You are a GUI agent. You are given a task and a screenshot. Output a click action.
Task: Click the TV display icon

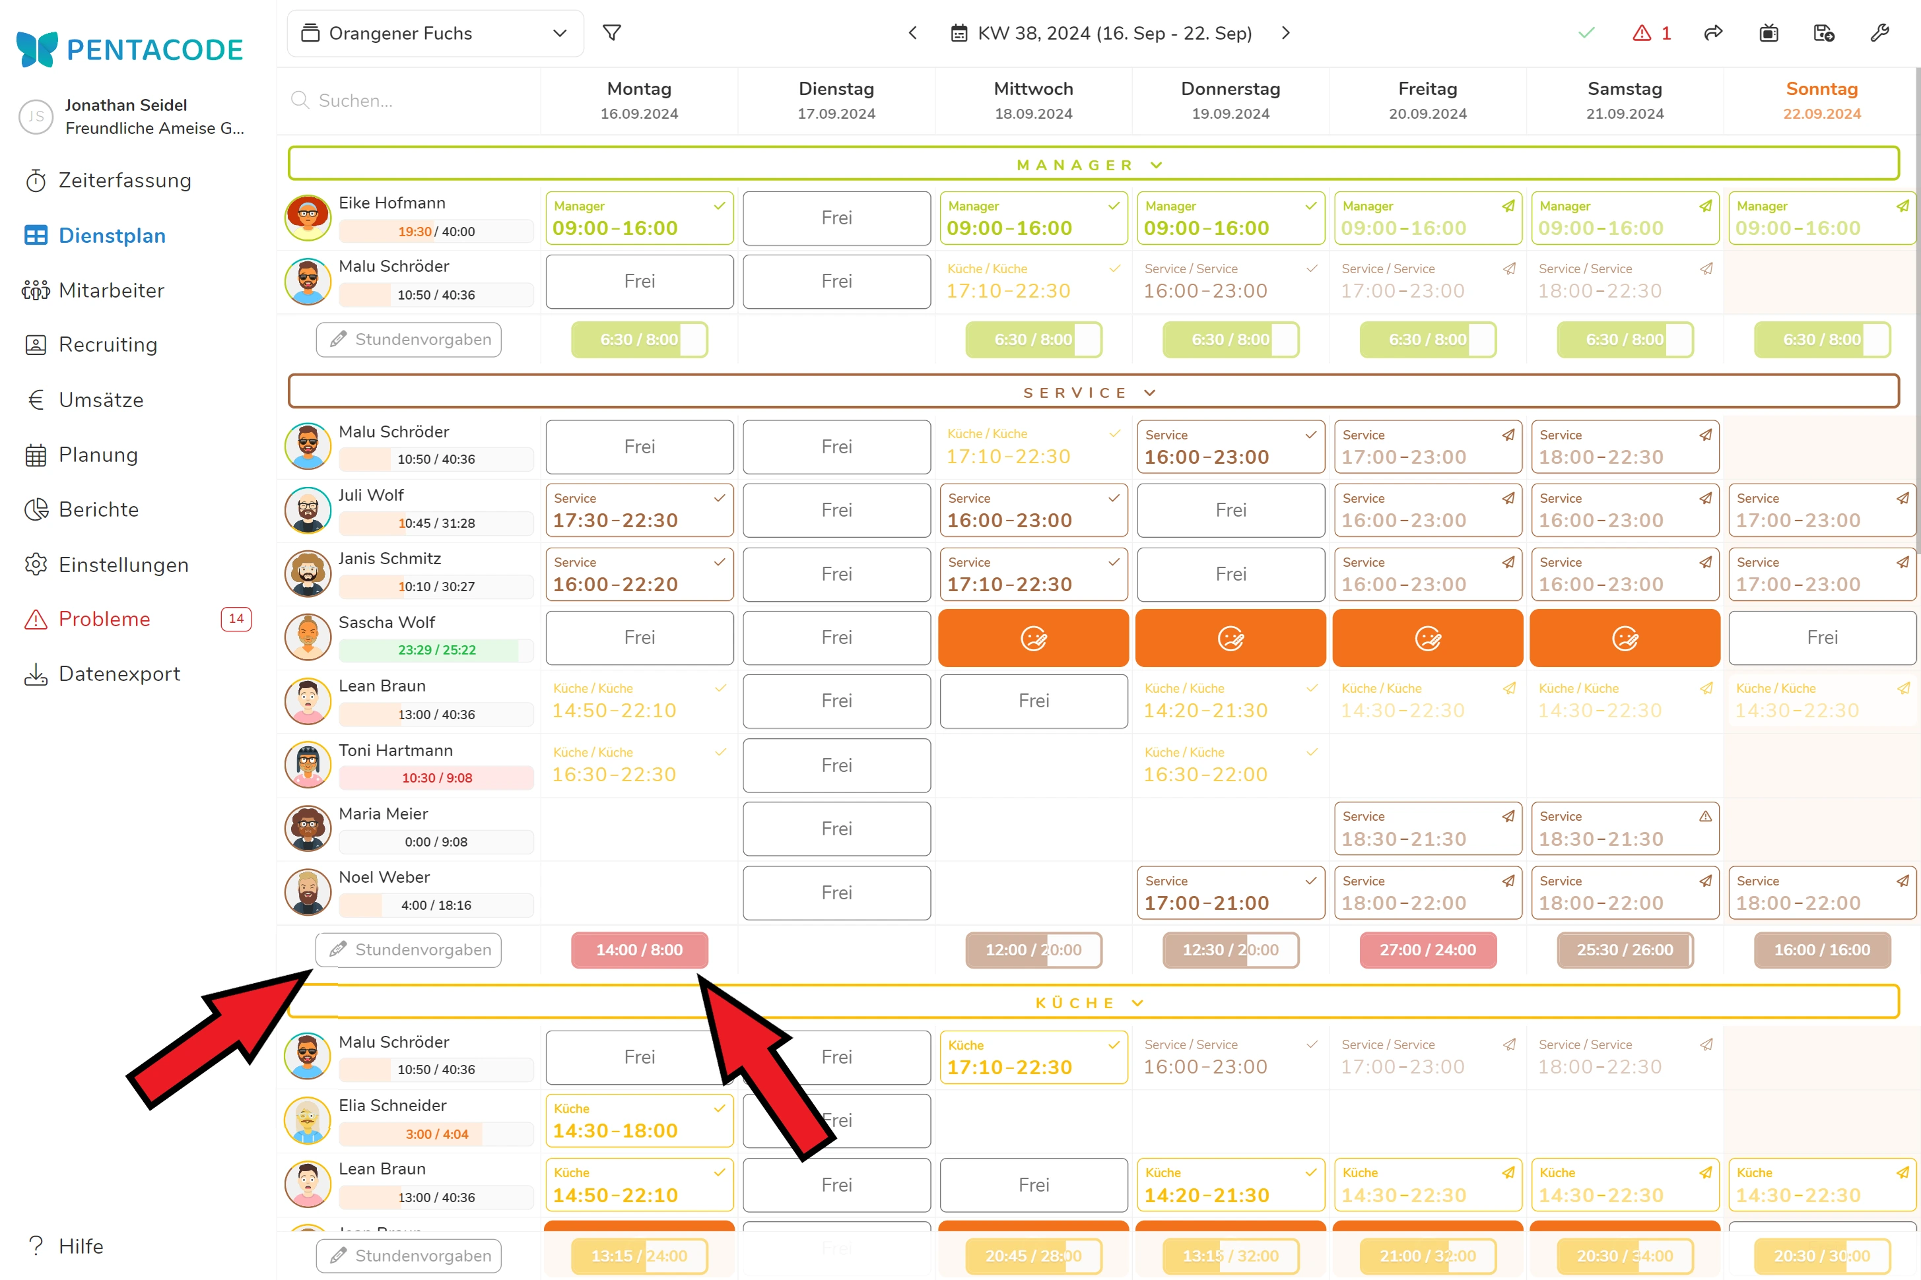(x=1769, y=32)
